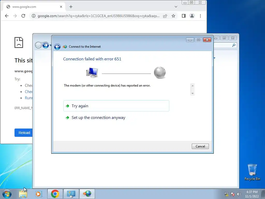Maximize the background Control Panel window
265x199 pixels.
click(x=224, y=38)
